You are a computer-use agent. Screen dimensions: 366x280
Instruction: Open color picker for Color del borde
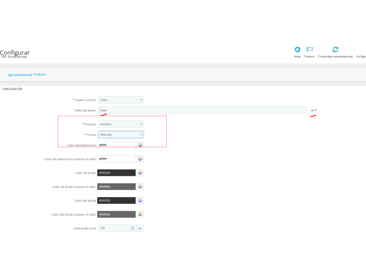coord(140,200)
